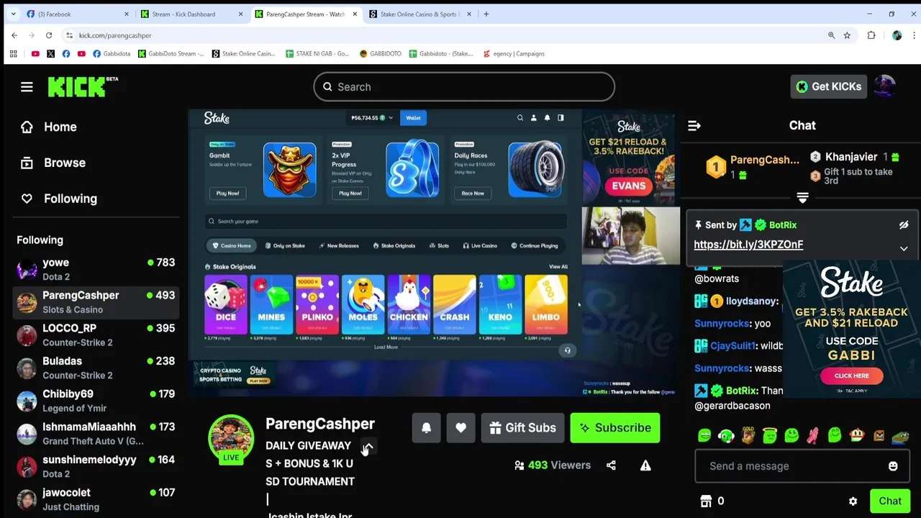
Task: Open the user profile avatar menu
Action: pos(884,86)
